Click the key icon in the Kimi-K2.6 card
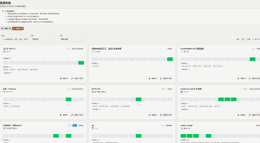The width and height of the screenshot is (260, 143). click(x=161, y=78)
